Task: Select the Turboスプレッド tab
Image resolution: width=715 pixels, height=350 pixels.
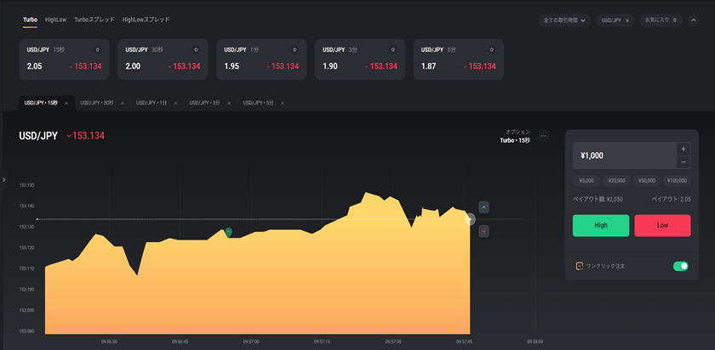Action: point(95,20)
